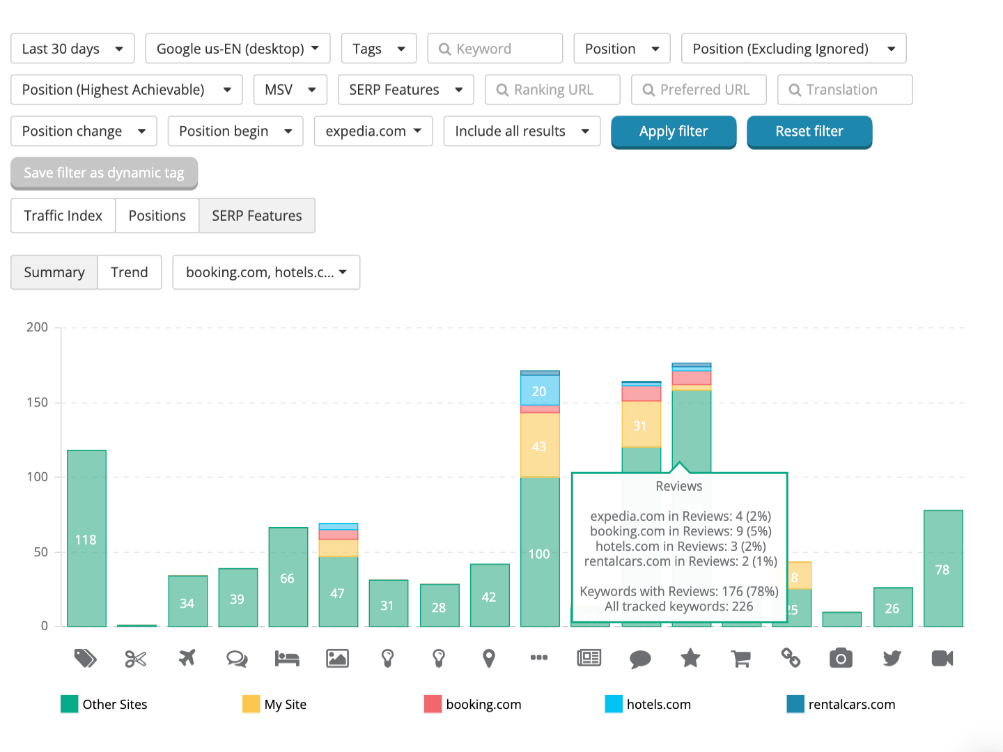Click the 118 Other Sites bar
This screenshot has height=752, width=1003.
(86, 538)
